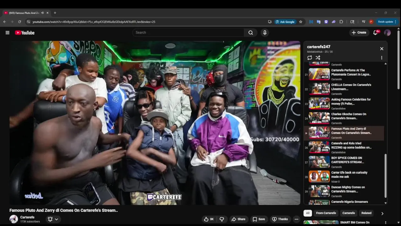The image size is (401, 226).
Task: Play CHELLA Comes On Carterefe's Livestream
Action: click(344, 89)
